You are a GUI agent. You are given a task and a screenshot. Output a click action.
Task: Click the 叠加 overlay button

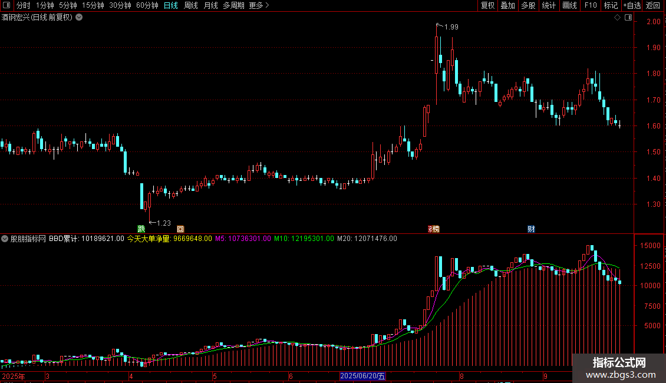click(x=507, y=5)
